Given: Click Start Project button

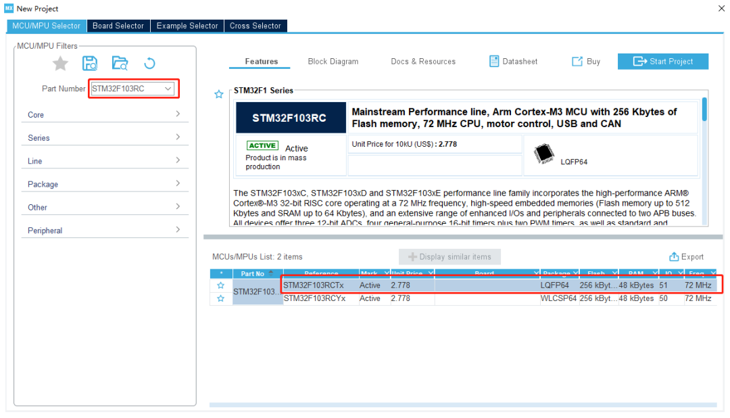Looking at the screenshot, I should coord(663,62).
